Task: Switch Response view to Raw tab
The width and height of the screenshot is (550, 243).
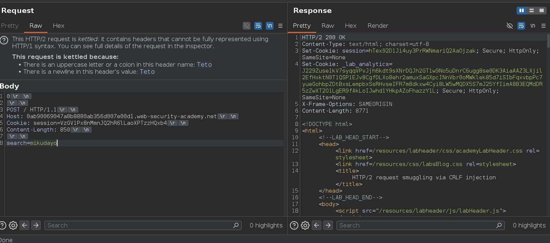Action: click(328, 26)
